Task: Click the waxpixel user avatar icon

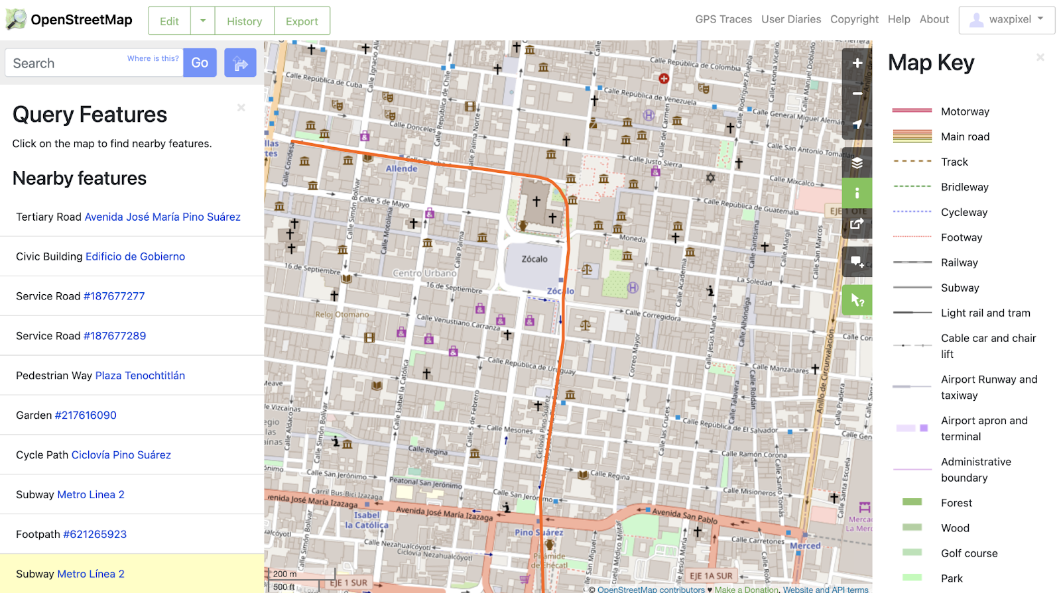Action: pyautogui.click(x=976, y=20)
